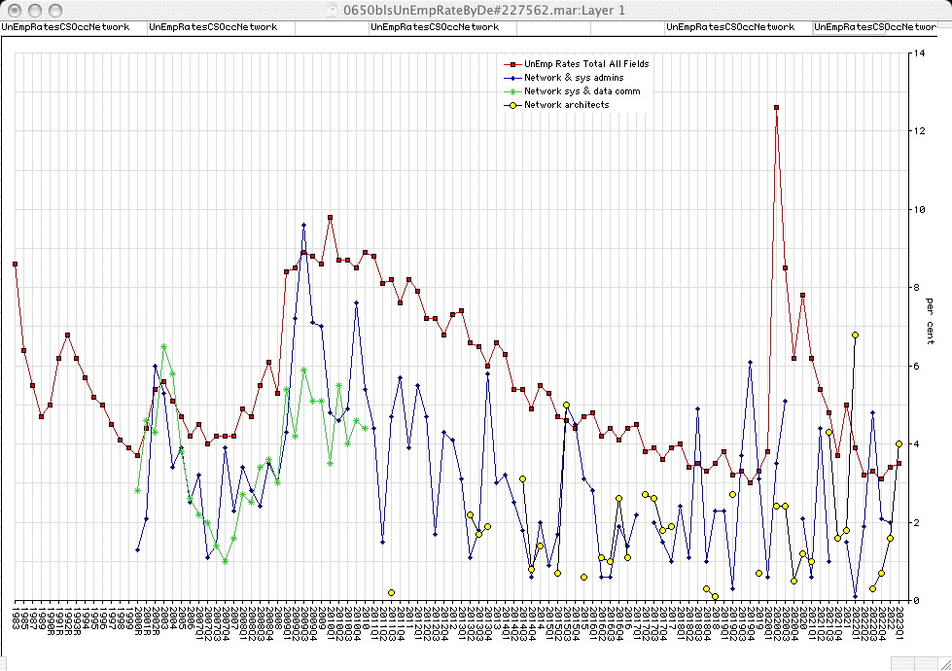Close the chart window with red button
This screenshot has height=671, width=952.
click(x=13, y=10)
